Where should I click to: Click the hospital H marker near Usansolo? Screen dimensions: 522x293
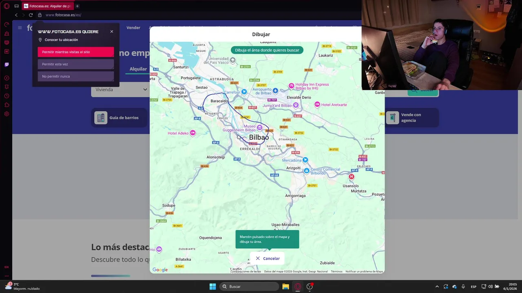point(352,177)
